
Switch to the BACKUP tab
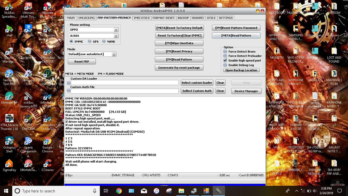(183, 18)
